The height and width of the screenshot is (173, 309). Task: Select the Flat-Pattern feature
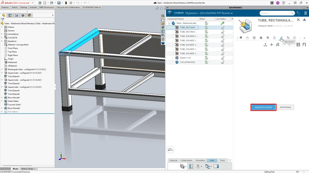pos(13,112)
